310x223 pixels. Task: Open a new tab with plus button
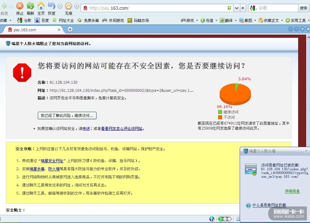point(70,29)
